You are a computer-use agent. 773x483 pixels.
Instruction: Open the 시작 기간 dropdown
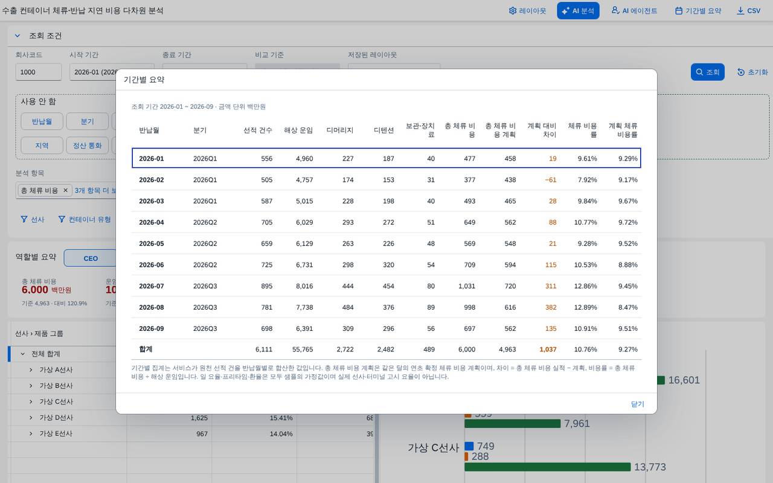92,72
